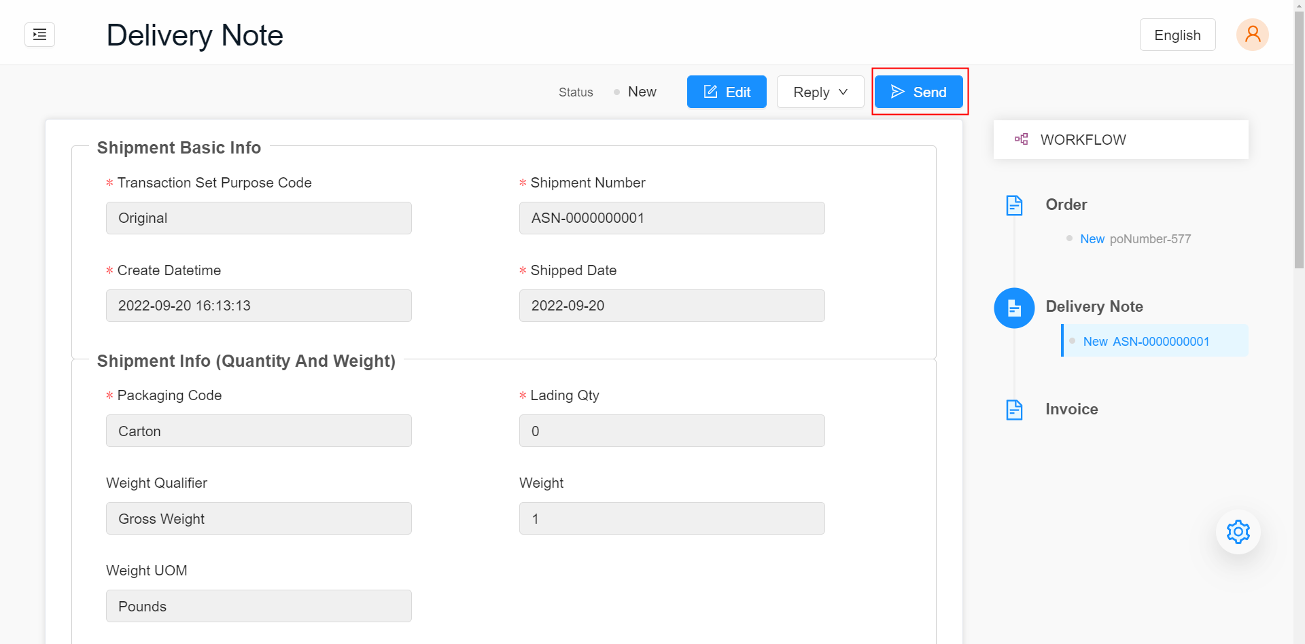Click the Shipment Basic Info section heading
1305x644 pixels.
coord(179,147)
